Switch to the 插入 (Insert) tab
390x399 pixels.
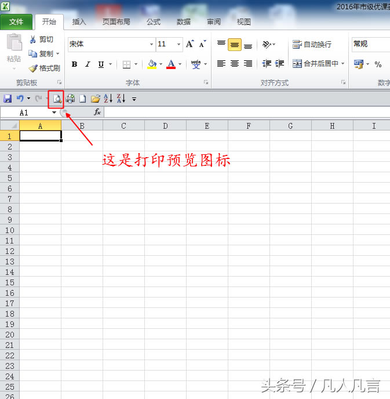coord(79,22)
